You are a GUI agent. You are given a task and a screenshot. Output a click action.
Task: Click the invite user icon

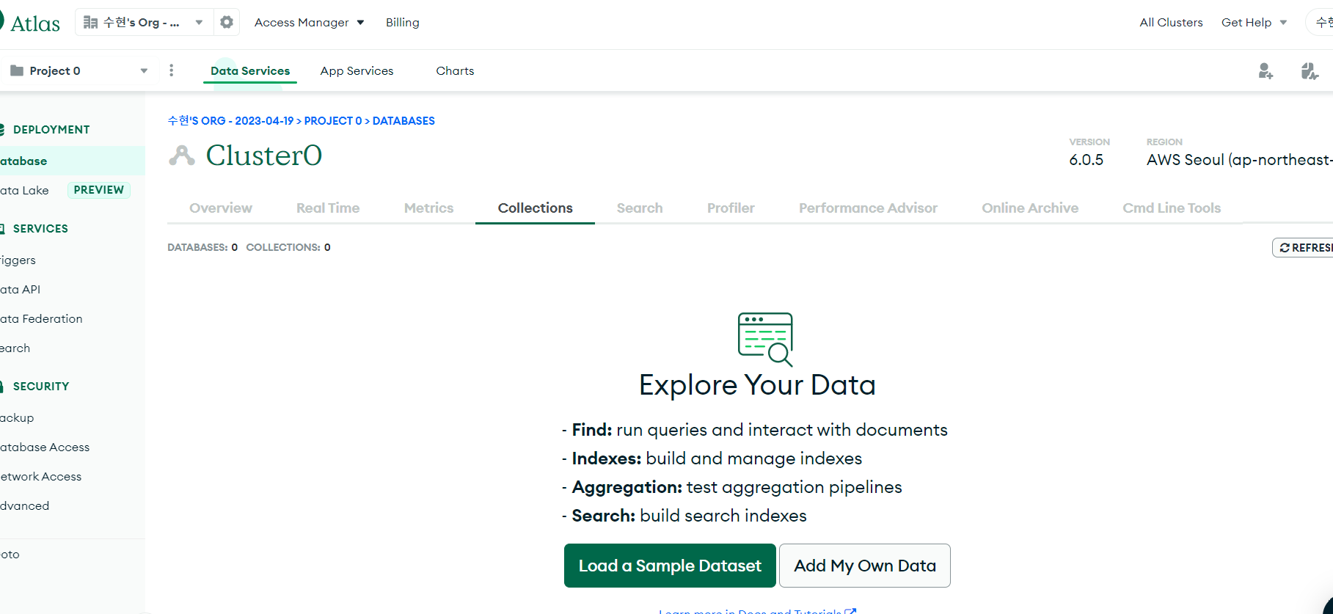1266,70
